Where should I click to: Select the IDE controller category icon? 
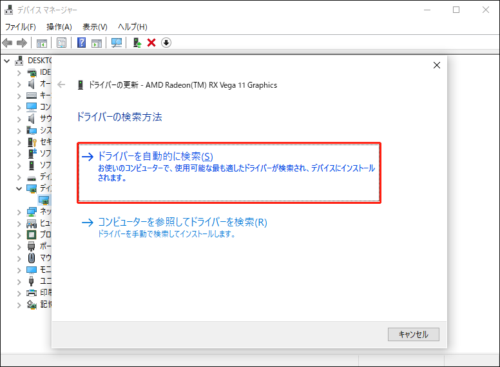pos(32,72)
